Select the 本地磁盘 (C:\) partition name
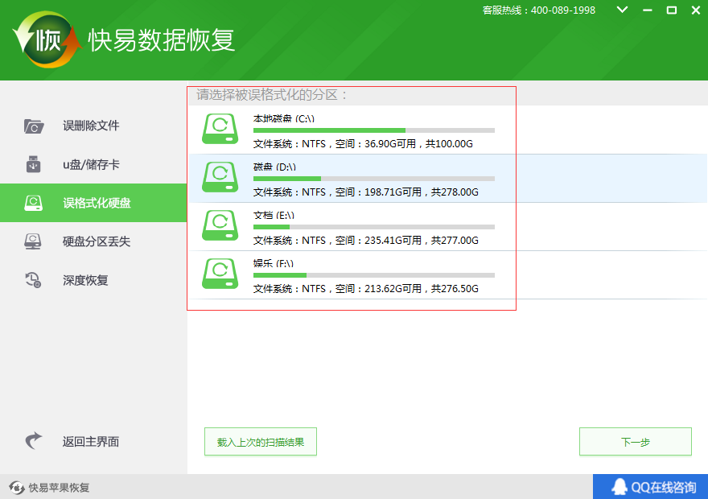 tap(283, 119)
